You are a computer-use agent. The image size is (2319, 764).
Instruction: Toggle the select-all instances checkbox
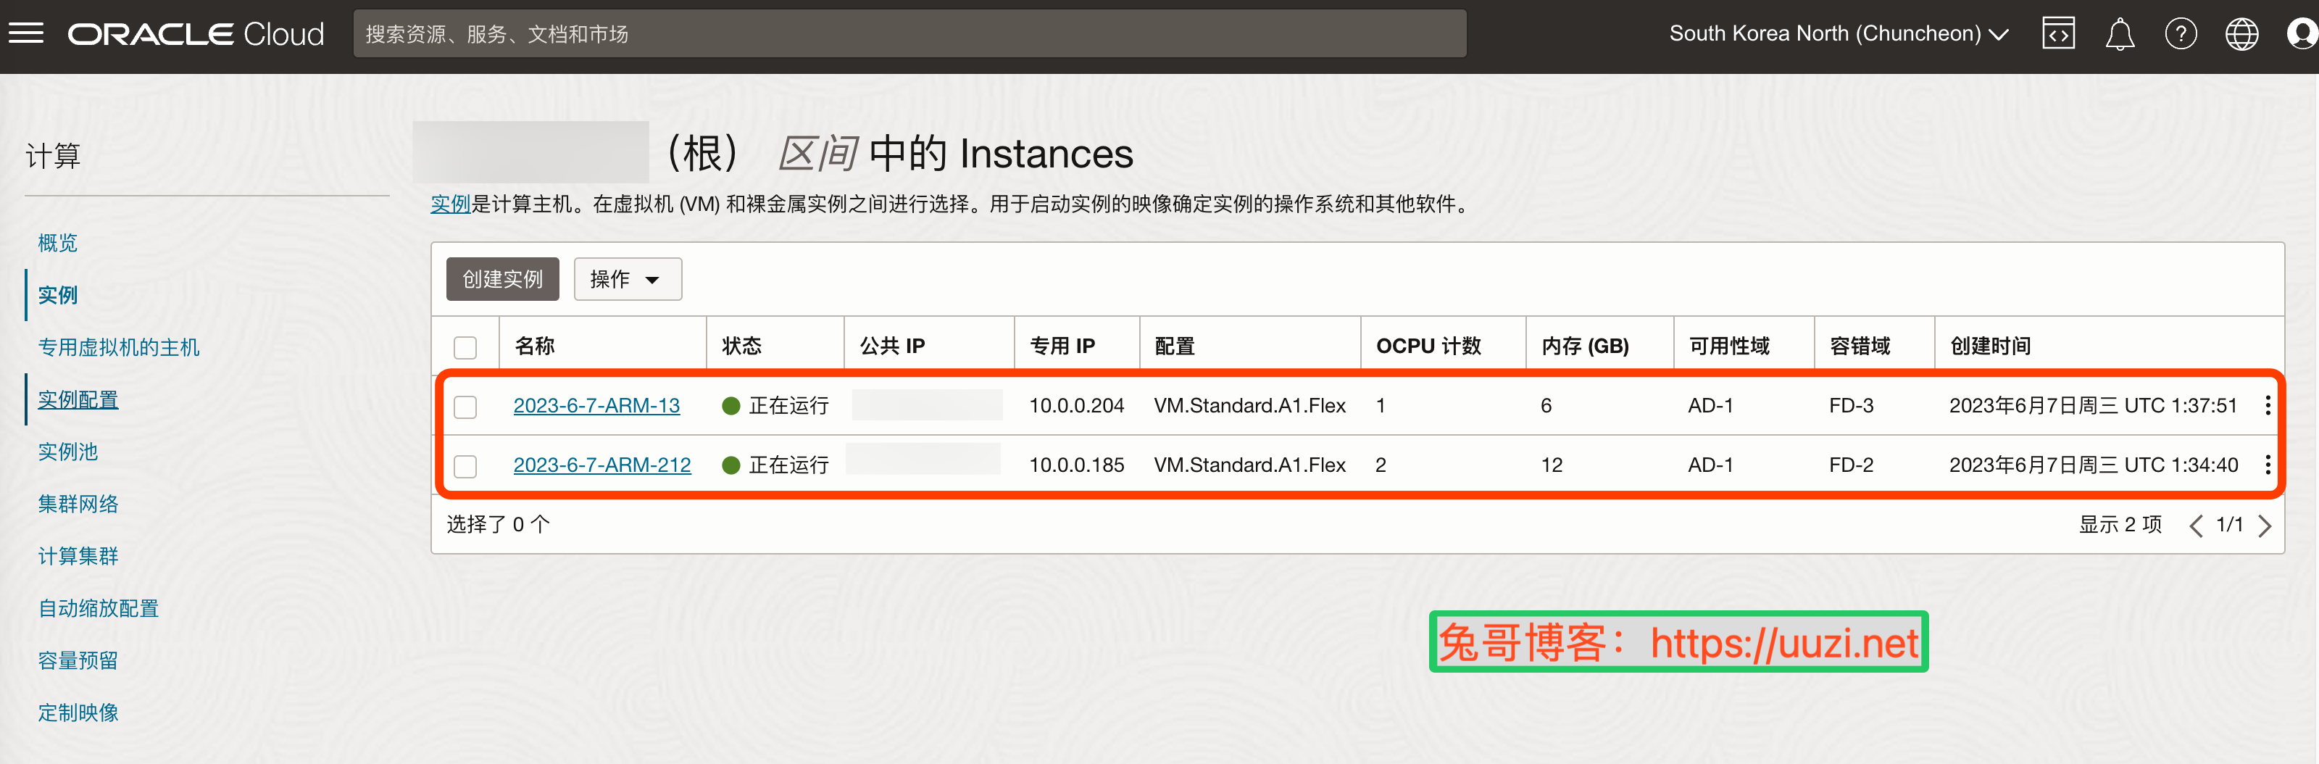coord(465,347)
